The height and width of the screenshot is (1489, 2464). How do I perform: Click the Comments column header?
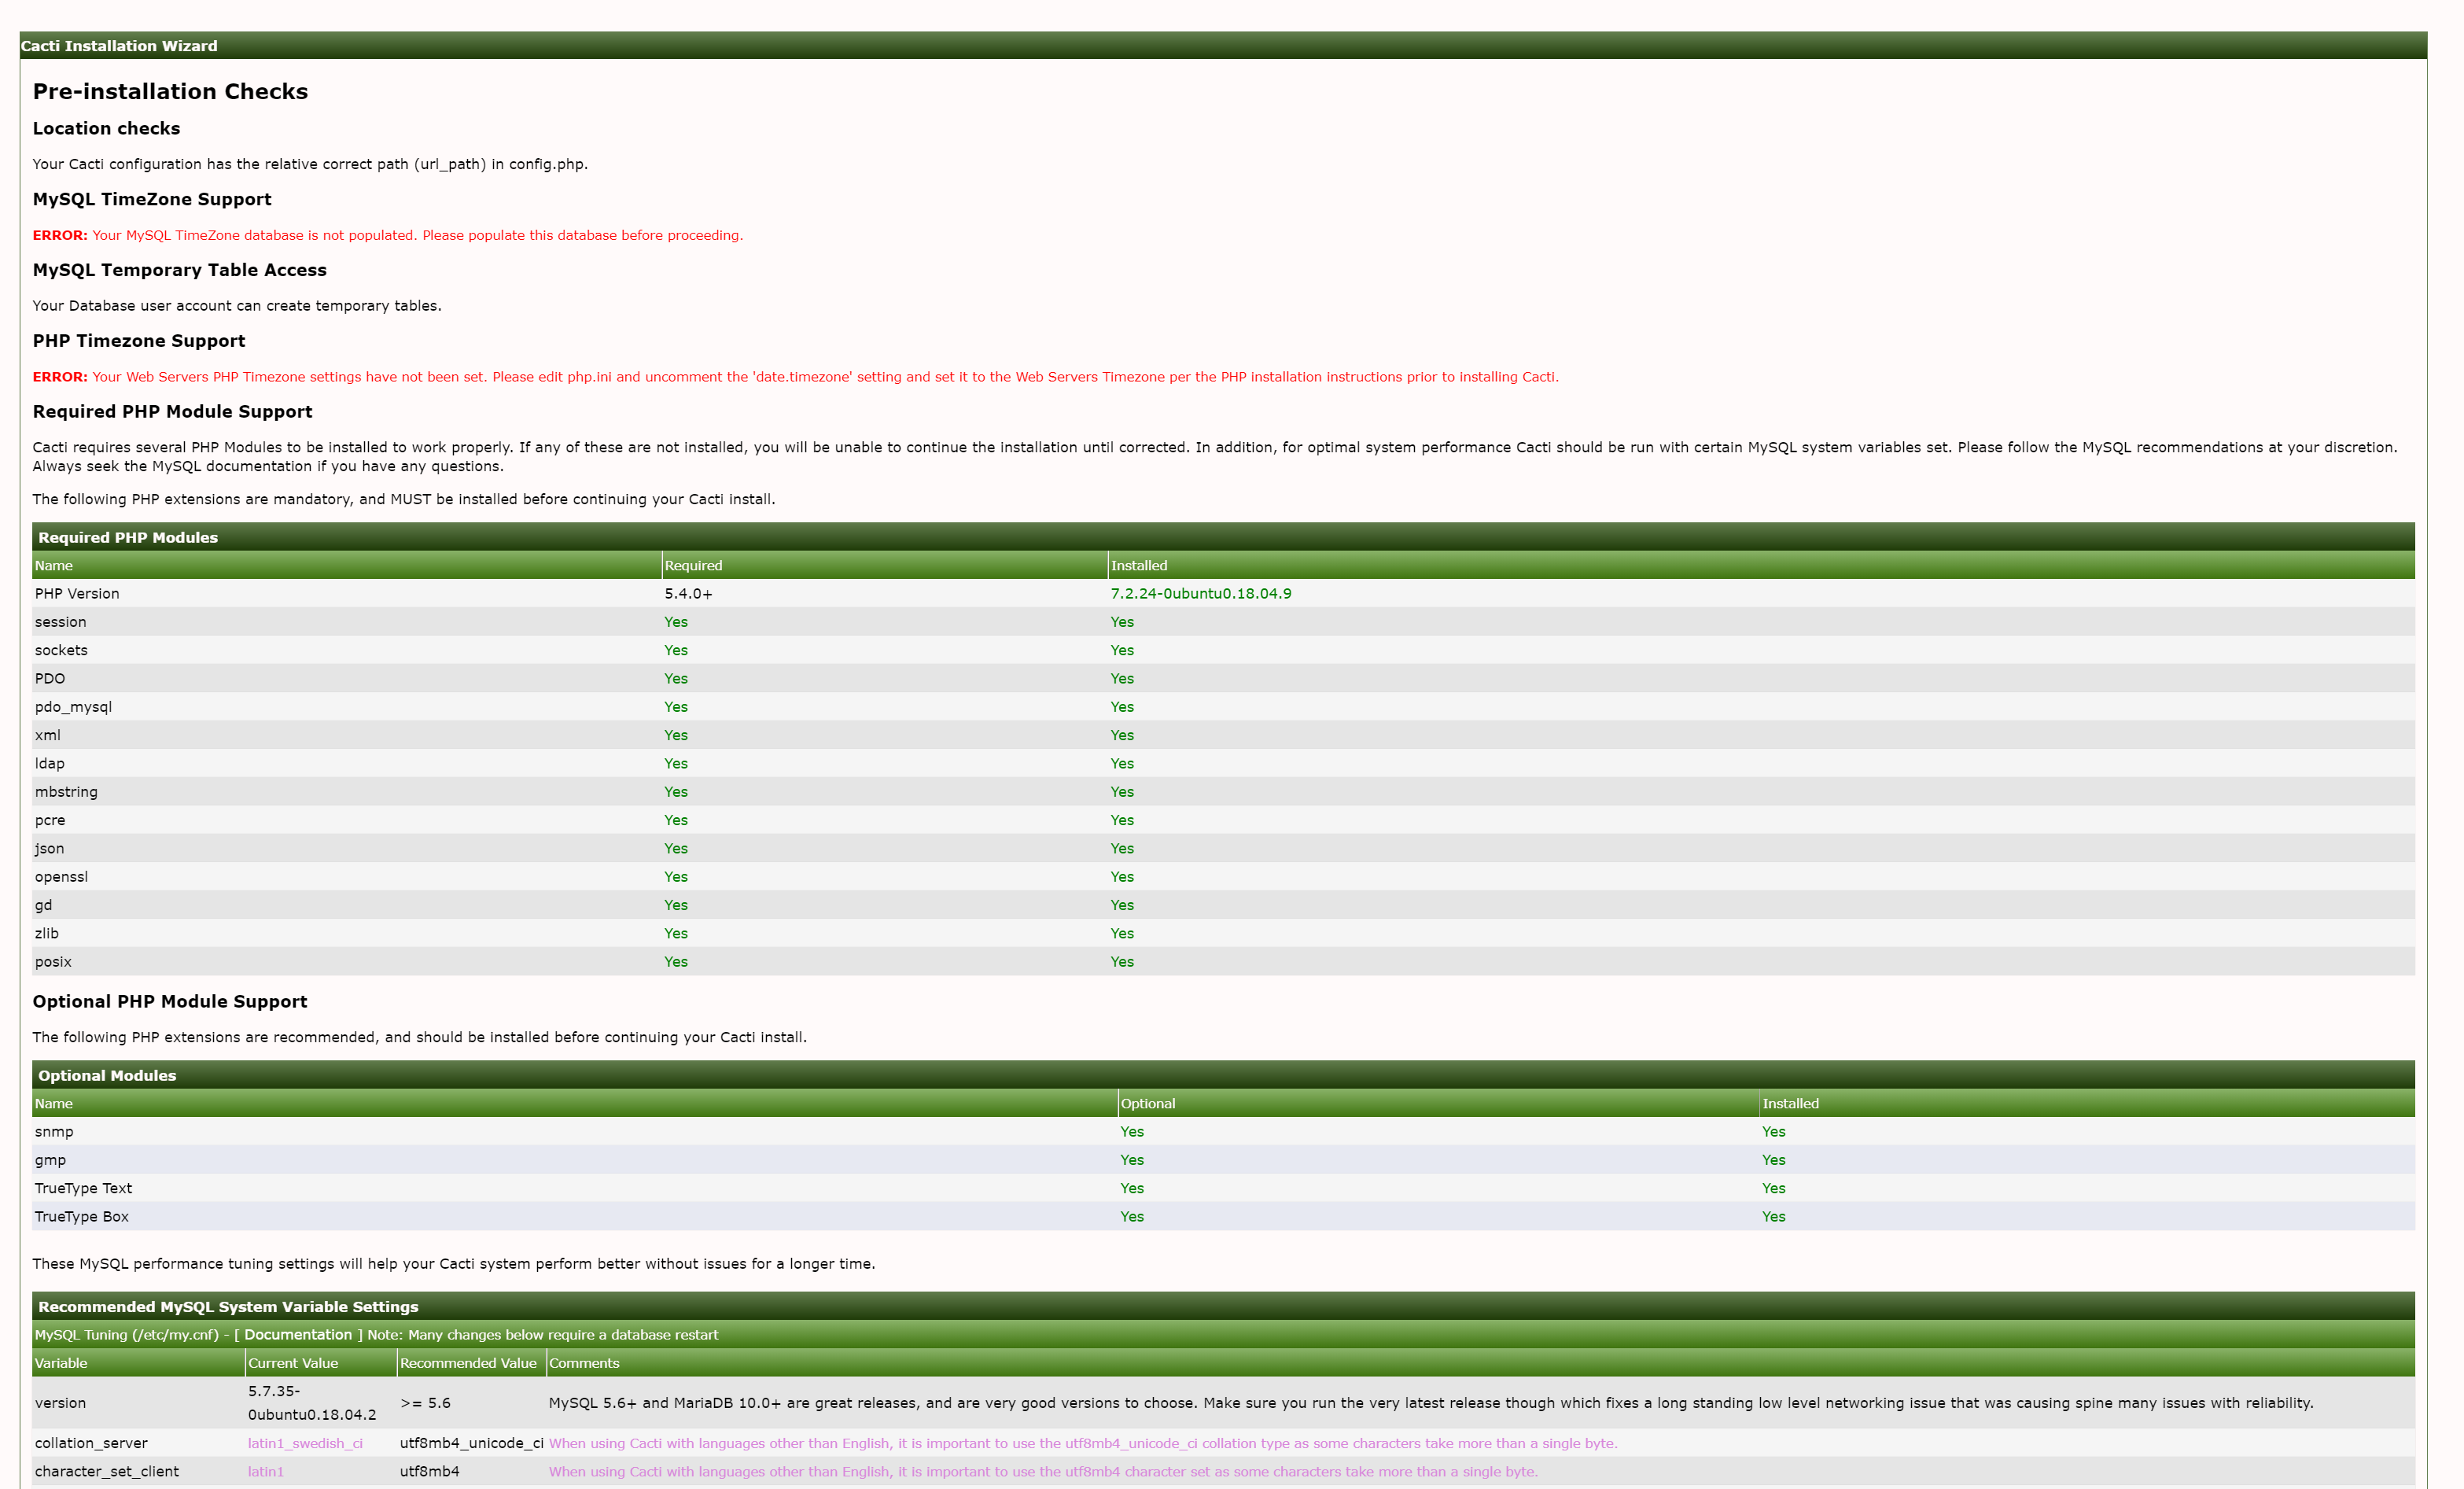pyautogui.click(x=584, y=1363)
